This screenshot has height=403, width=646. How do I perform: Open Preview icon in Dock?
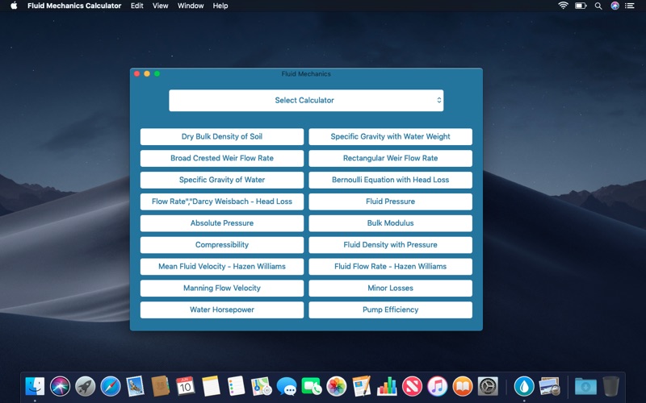tap(549, 386)
